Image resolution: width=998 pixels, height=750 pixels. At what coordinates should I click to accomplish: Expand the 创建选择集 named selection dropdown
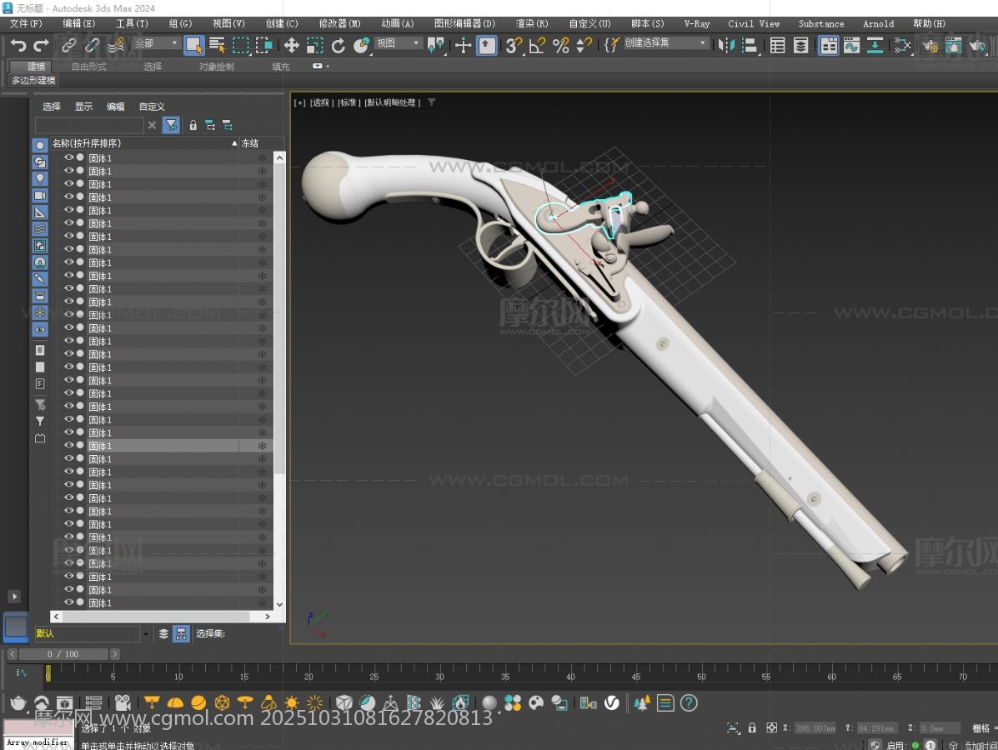[x=703, y=43]
